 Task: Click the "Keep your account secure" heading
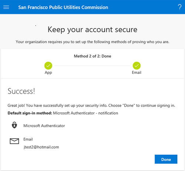92,30
